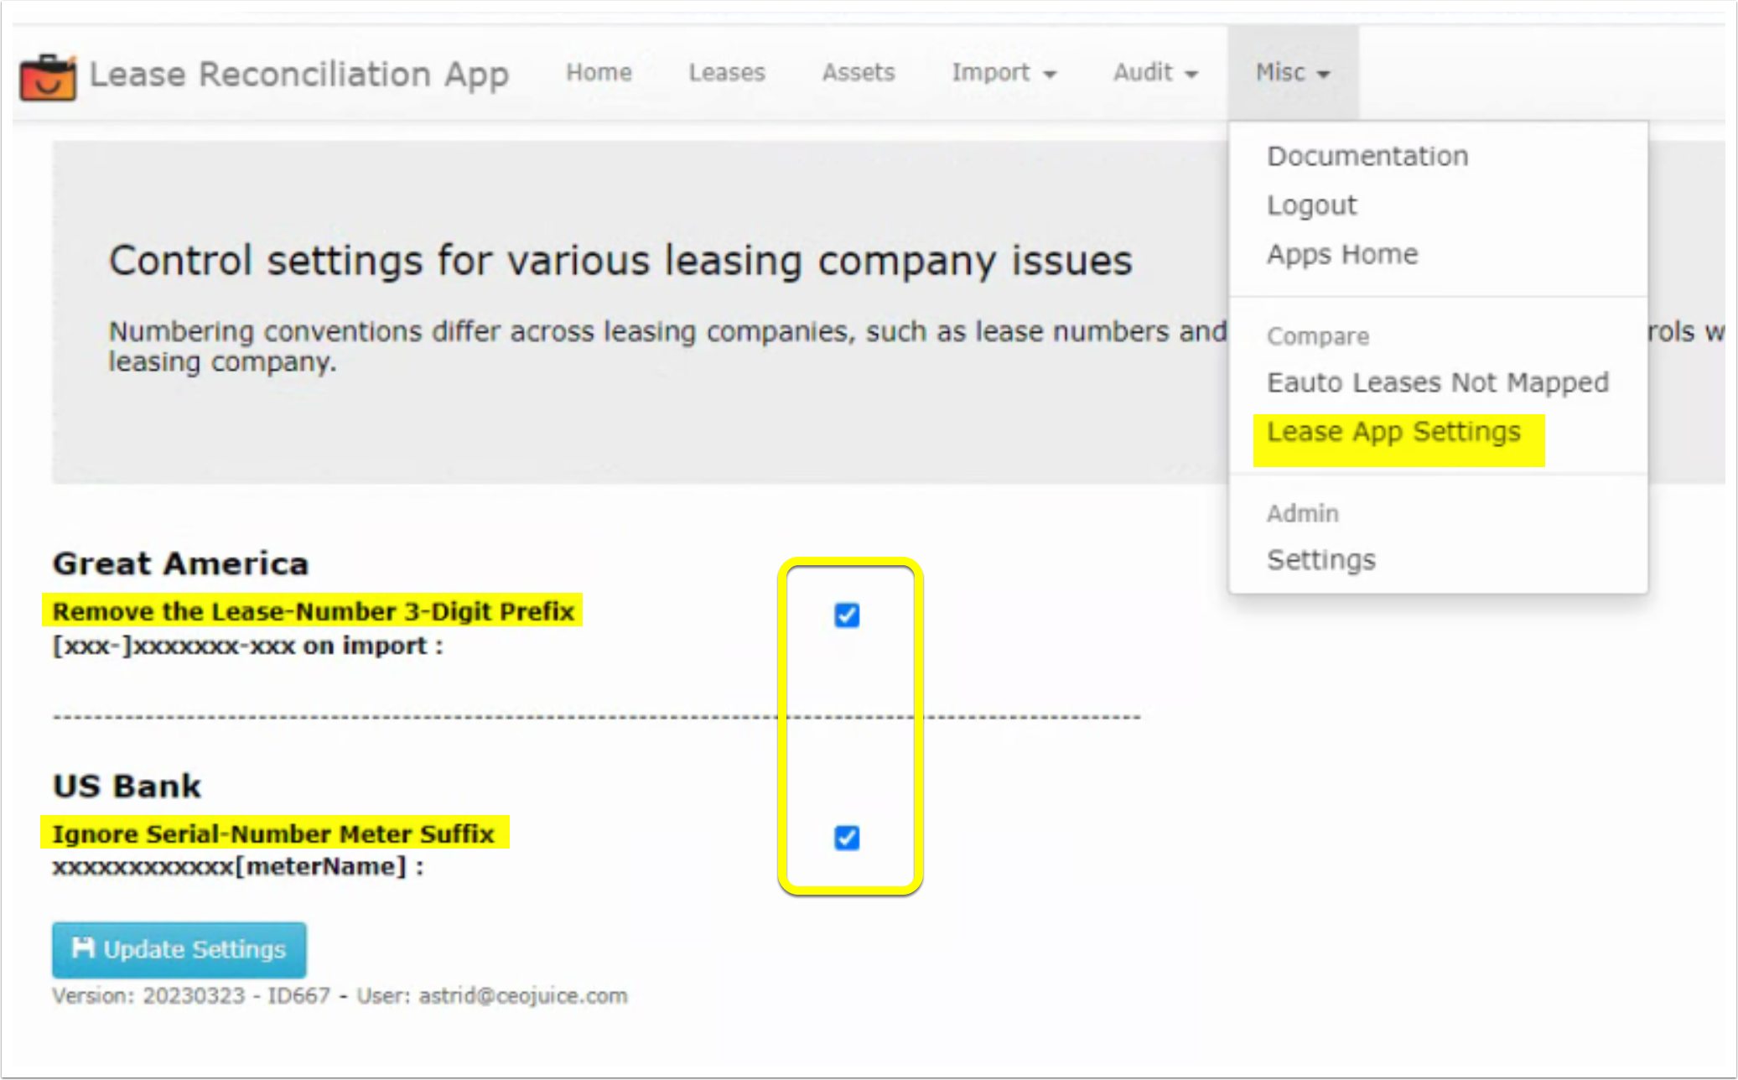Toggle the US Bank ignore meter suffix checkbox
This screenshot has width=1738, height=1080.
click(x=847, y=837)
